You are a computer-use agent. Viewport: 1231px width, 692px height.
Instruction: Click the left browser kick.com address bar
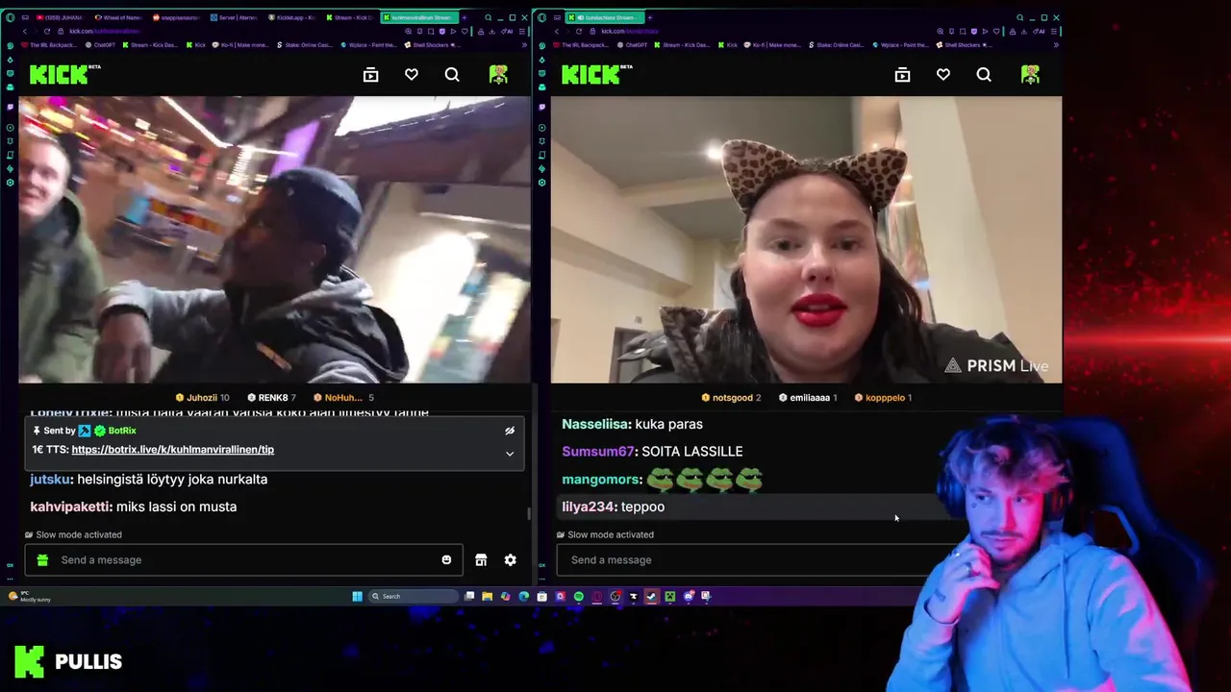click(x=104, y=31)
